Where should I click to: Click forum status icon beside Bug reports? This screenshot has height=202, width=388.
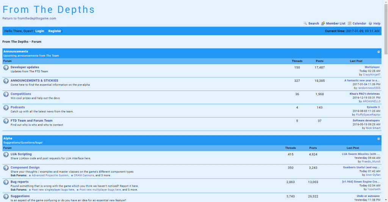tap(6, 182)
